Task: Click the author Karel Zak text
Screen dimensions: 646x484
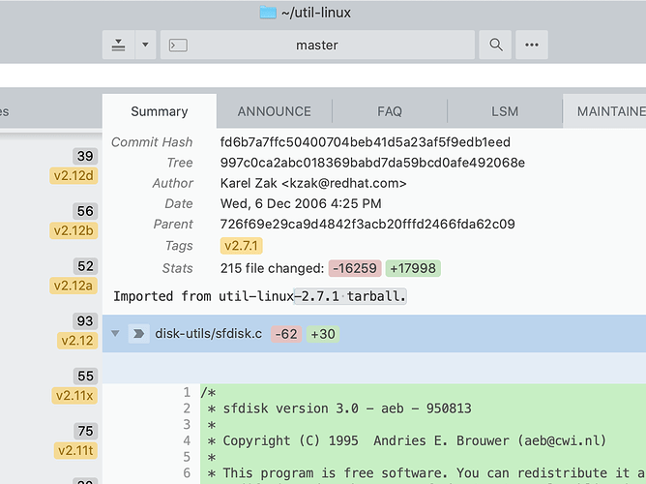Action: click(313, 183)
